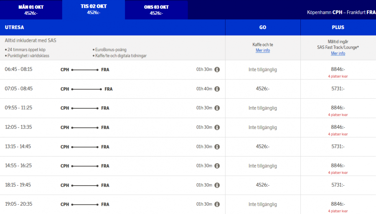Open Mer info link under GO

click(263, 50)
